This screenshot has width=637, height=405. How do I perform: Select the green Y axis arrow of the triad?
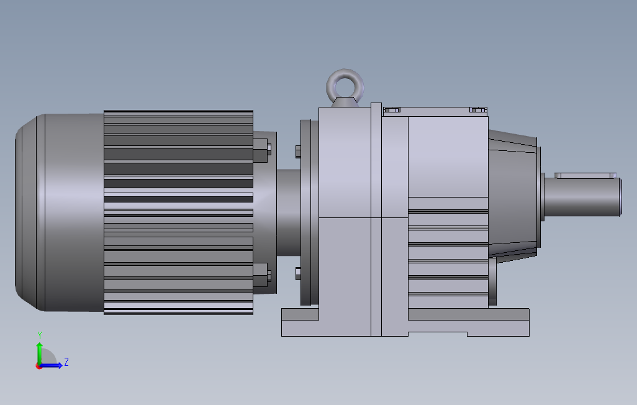point(39,353)
